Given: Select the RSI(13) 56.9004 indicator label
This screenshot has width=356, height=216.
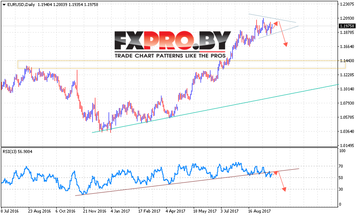Looking at the screenshot, I should (x=18, y=151).
